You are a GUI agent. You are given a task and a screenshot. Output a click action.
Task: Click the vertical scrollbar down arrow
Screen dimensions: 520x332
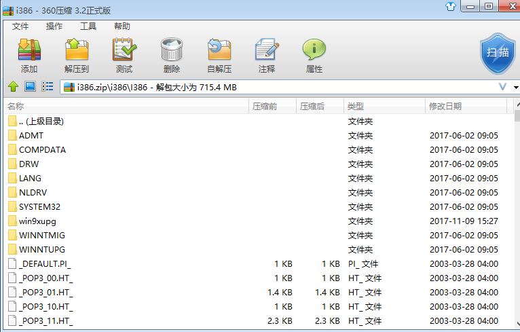tap(517, 324)
